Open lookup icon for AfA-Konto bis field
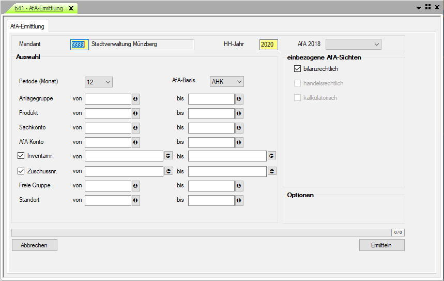Viewport: 444px width, 281px height. (239, 142)
